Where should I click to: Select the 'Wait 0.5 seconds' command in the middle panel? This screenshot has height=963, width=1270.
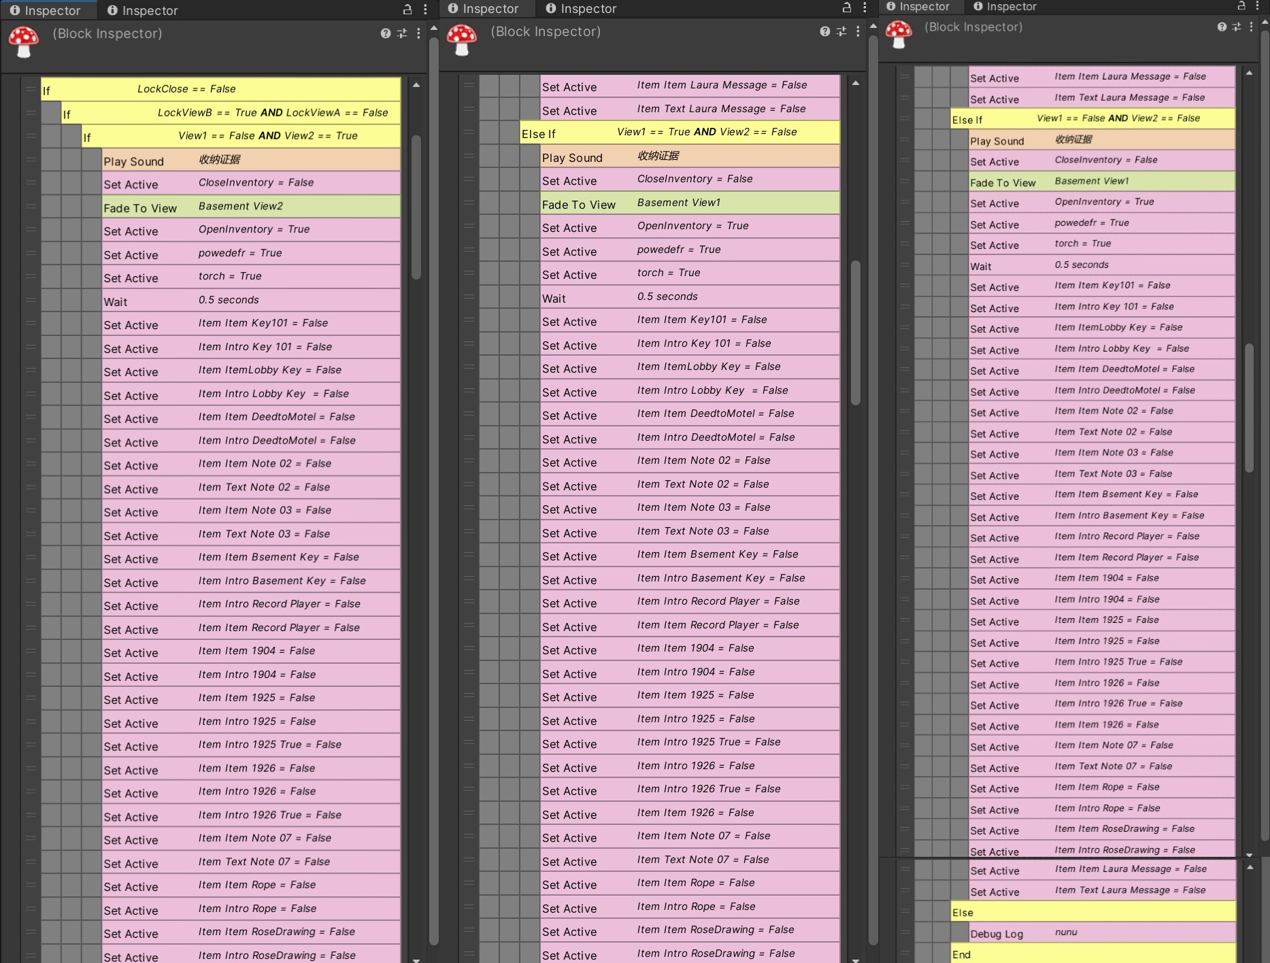pos(690,297)
